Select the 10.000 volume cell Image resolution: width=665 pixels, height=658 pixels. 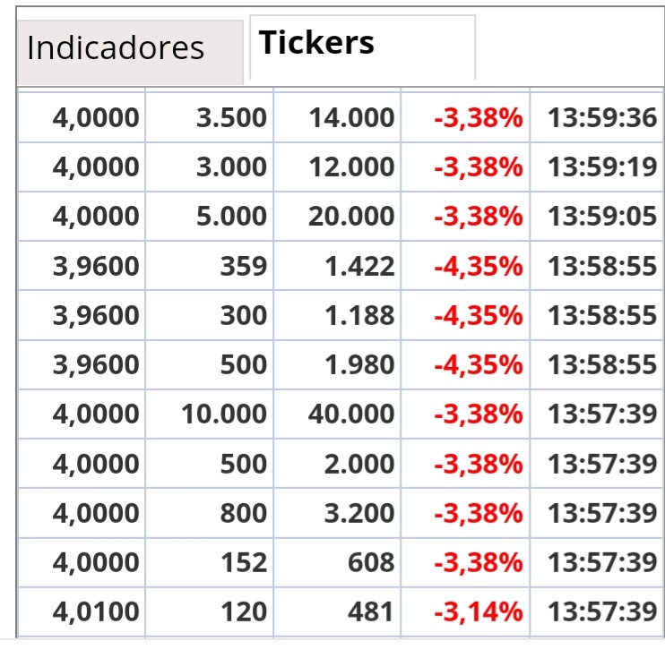pyautogui.click(x=210, y=414)
